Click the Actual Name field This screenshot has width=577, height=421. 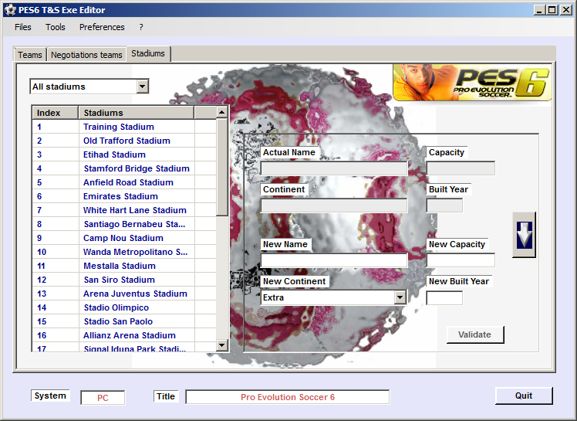pos(334,168)
